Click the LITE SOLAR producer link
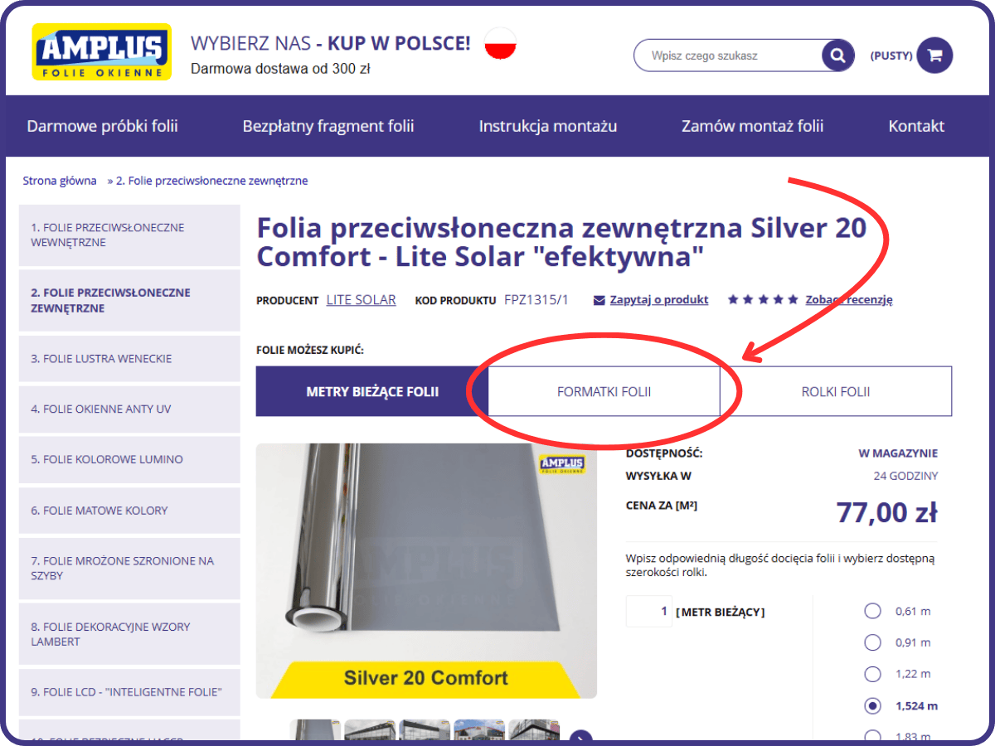 pos(361,300)
